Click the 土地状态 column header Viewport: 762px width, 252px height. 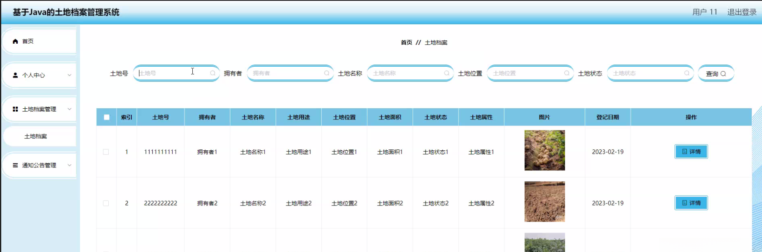coord(436,117)
